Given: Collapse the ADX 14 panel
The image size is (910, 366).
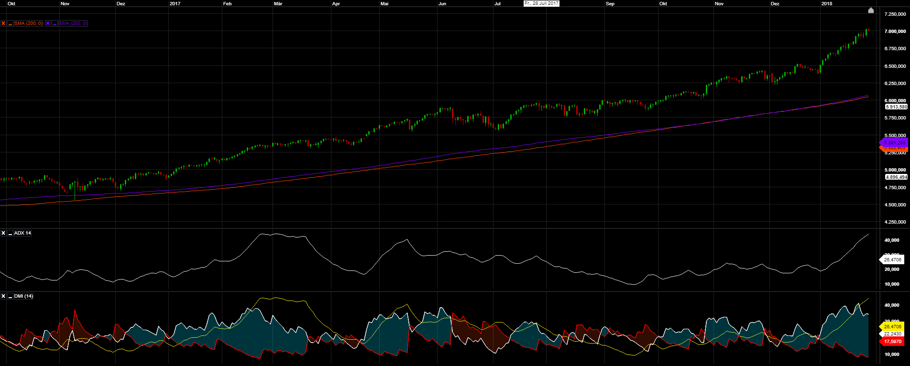Looking at the screenshot, I should pos(10,233).
